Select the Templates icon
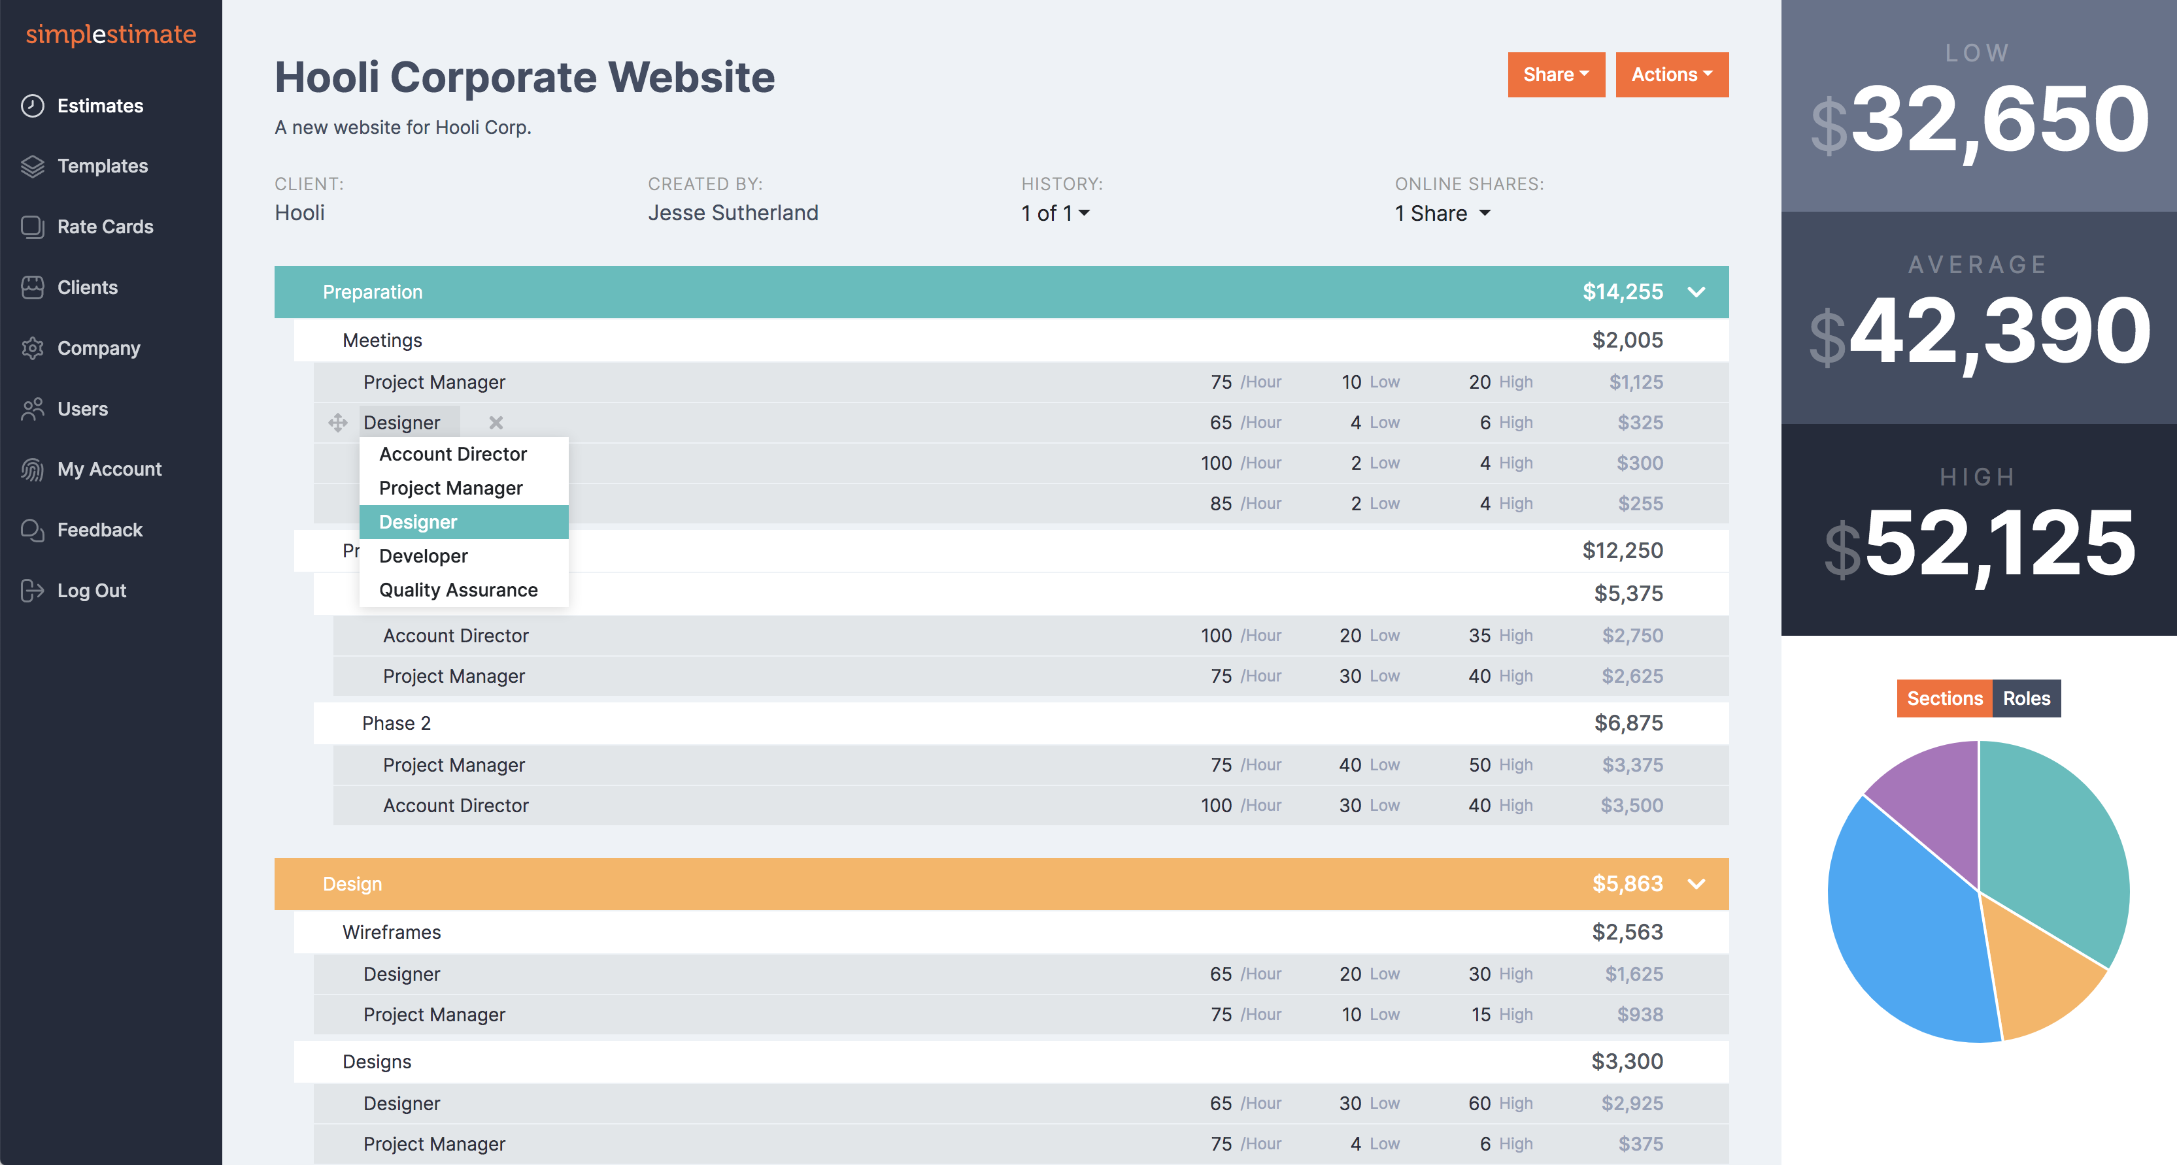The image size is (2177, 1165). (32, 165)
